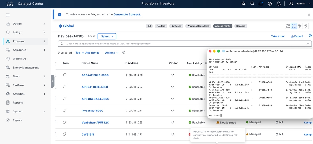Image resolution: width=313 pixels, height=144 pixels.
Task: Switch to the card view icon
Action: coord(288,26)
